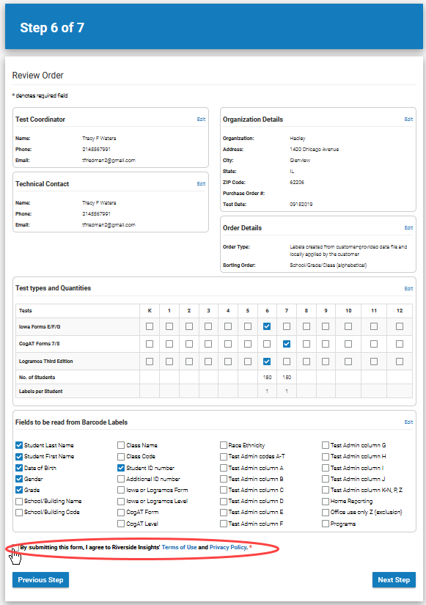Edit the Order Details section
This screenshot has height=605, width=426.
408,227
